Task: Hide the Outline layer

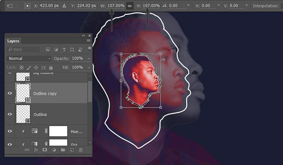Action: 10,114
